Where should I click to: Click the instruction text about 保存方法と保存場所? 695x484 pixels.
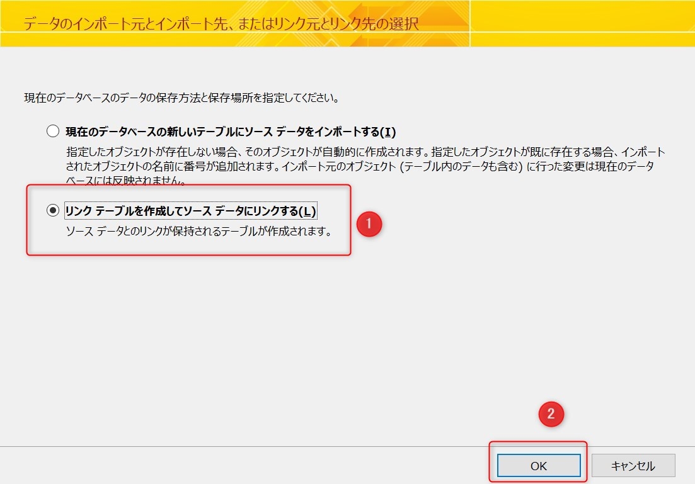coord(182,98)
